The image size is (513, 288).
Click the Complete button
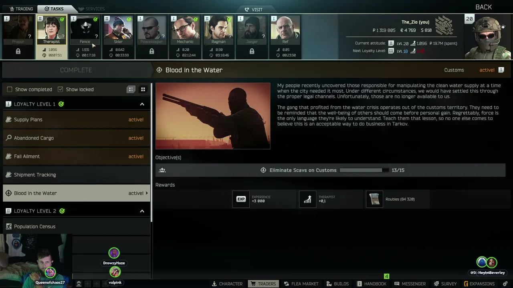pyautogui.click(x=76, y=70)
